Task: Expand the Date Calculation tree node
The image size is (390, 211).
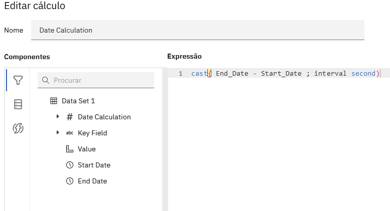Action: click(58, 117)
